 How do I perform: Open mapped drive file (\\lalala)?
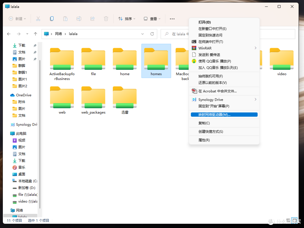click(x=25, y=195)
